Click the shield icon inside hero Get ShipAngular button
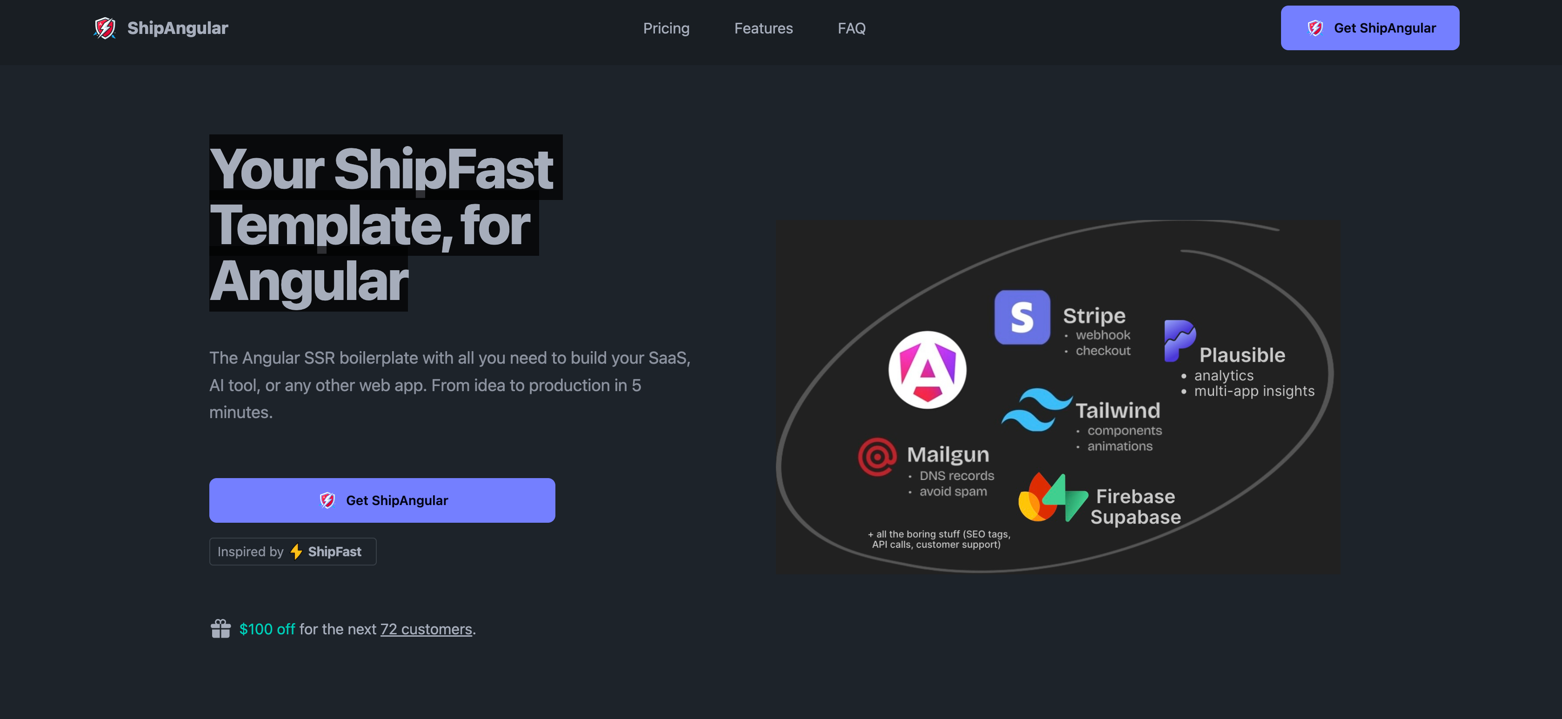This screenshot has width=1562, height=719. point(327,500)
